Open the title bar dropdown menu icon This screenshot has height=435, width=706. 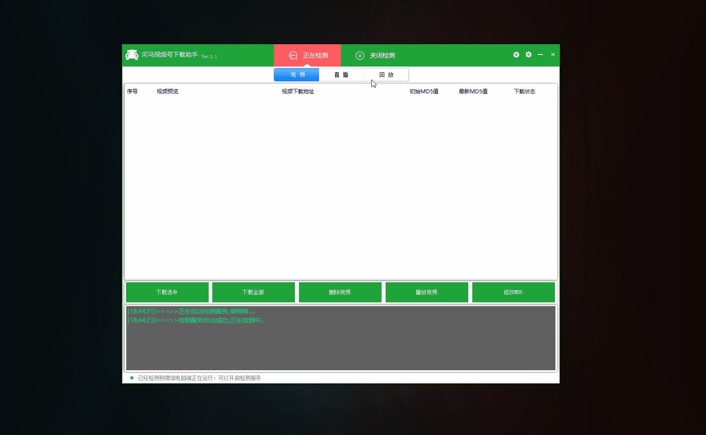coord(516,54)
